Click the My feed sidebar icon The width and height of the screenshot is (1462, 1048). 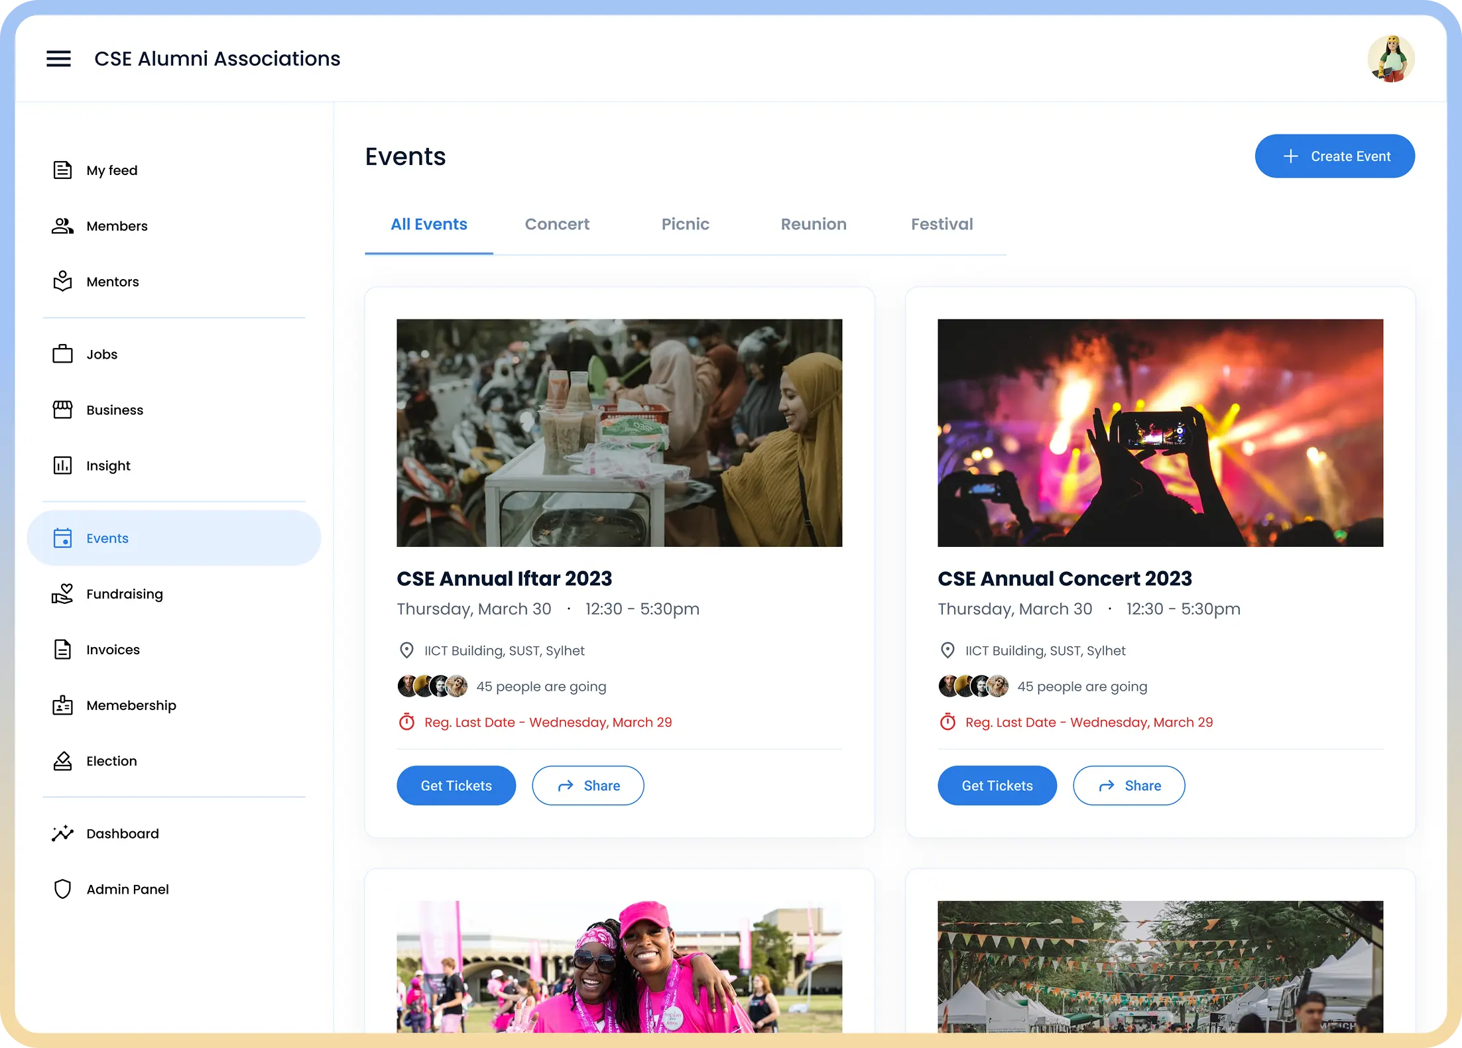[62, 170]
